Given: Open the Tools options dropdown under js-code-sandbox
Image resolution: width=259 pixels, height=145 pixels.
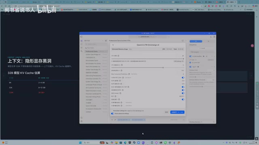Looking at the screenshot, I should [x=210, y=60].
